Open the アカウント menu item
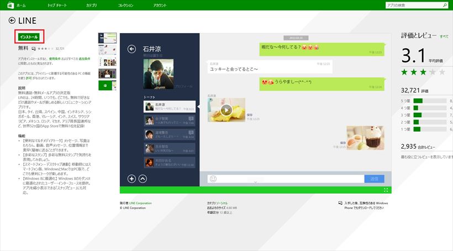Image resolution: width=453 pixels, height=251 pixels. [160, 5]
